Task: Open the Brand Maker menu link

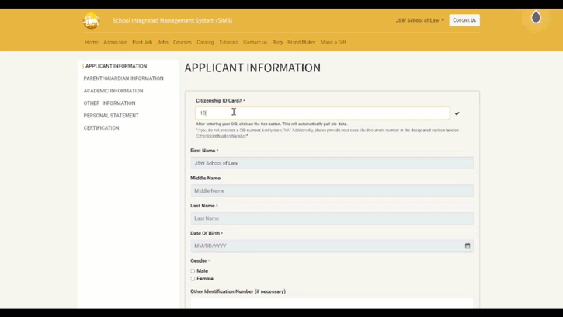Action: tap(301, 42)
